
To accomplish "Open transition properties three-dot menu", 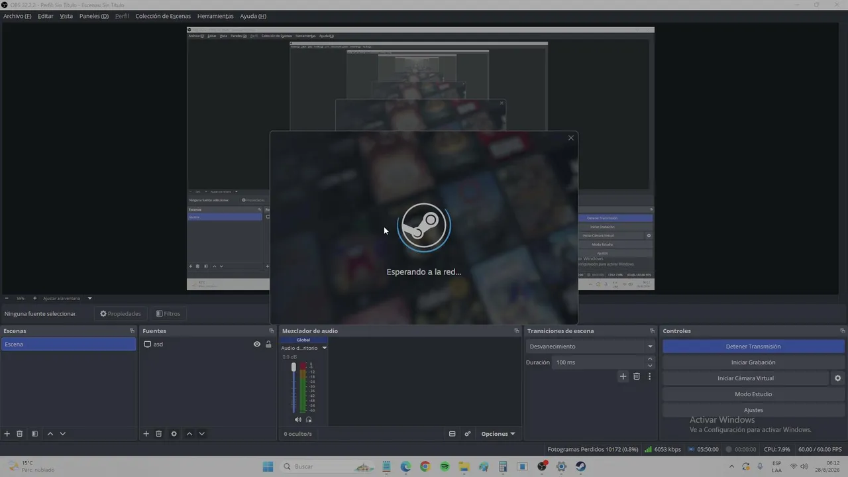I will coord(649,376).
